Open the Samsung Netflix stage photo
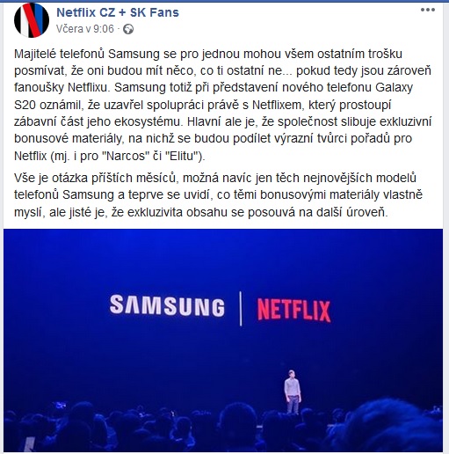This screenshot has height=454, width=449. click(x=223, y=340)
